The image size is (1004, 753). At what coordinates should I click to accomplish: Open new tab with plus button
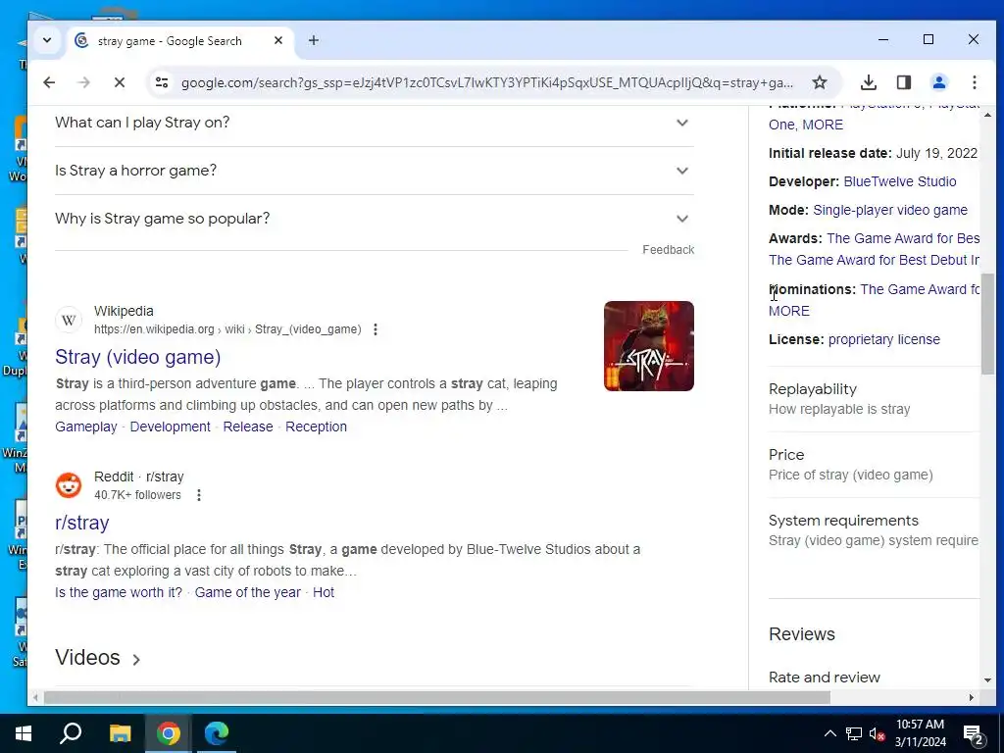[x=313, y=40]
